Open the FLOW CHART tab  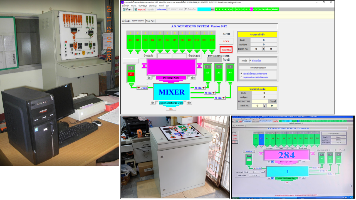138,21
